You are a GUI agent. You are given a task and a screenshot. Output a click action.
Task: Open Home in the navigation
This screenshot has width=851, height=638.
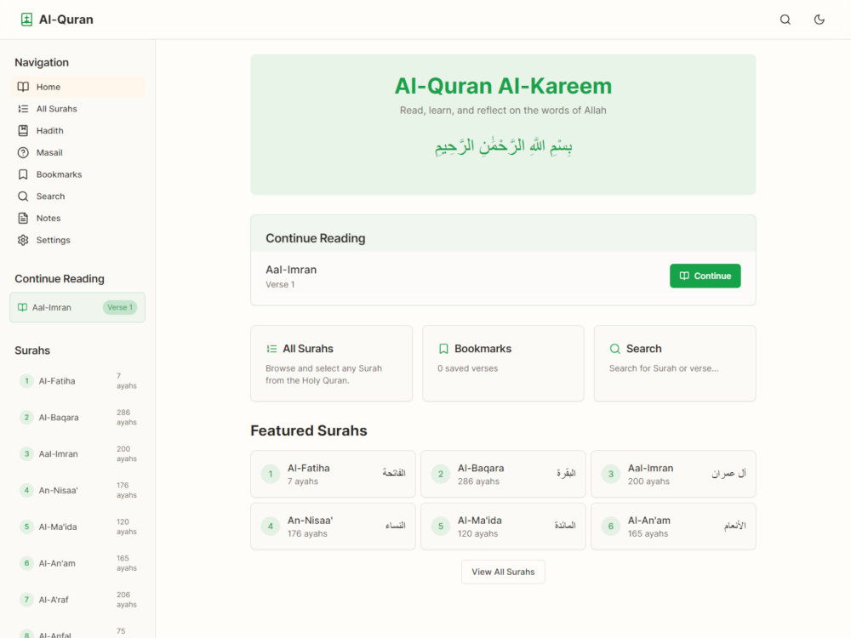(77, 87)
